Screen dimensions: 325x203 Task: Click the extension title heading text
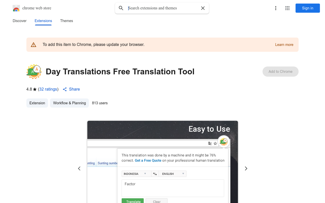(120, 72)
